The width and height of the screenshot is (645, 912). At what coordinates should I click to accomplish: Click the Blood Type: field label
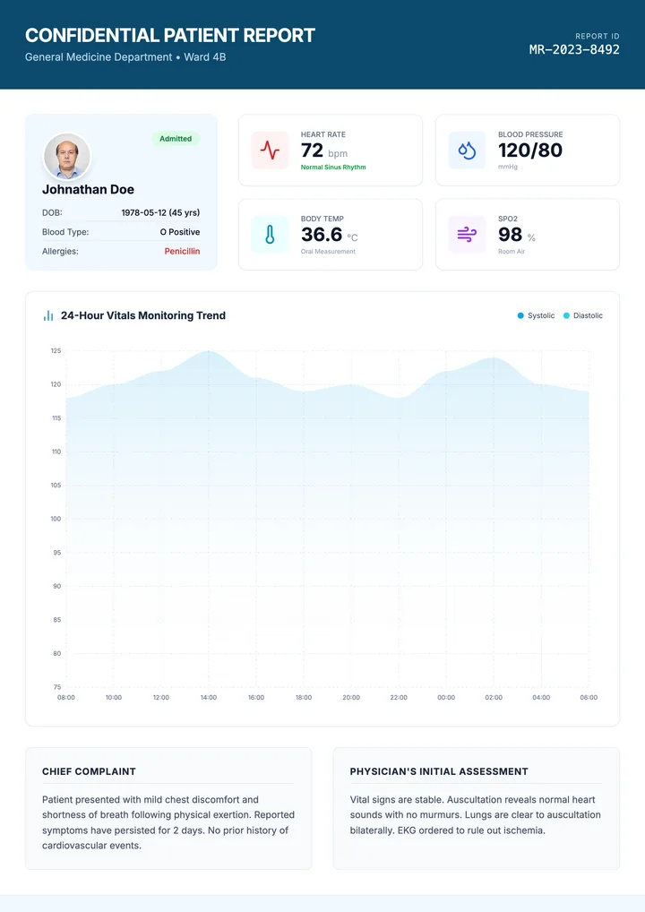(65, 232)
